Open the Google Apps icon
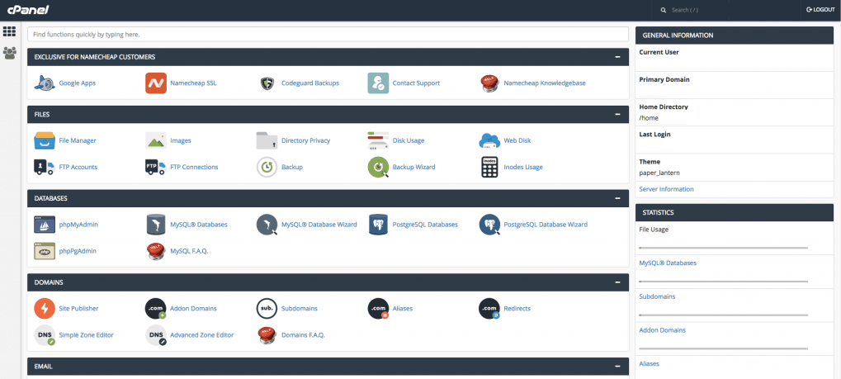 pos(45,83)
